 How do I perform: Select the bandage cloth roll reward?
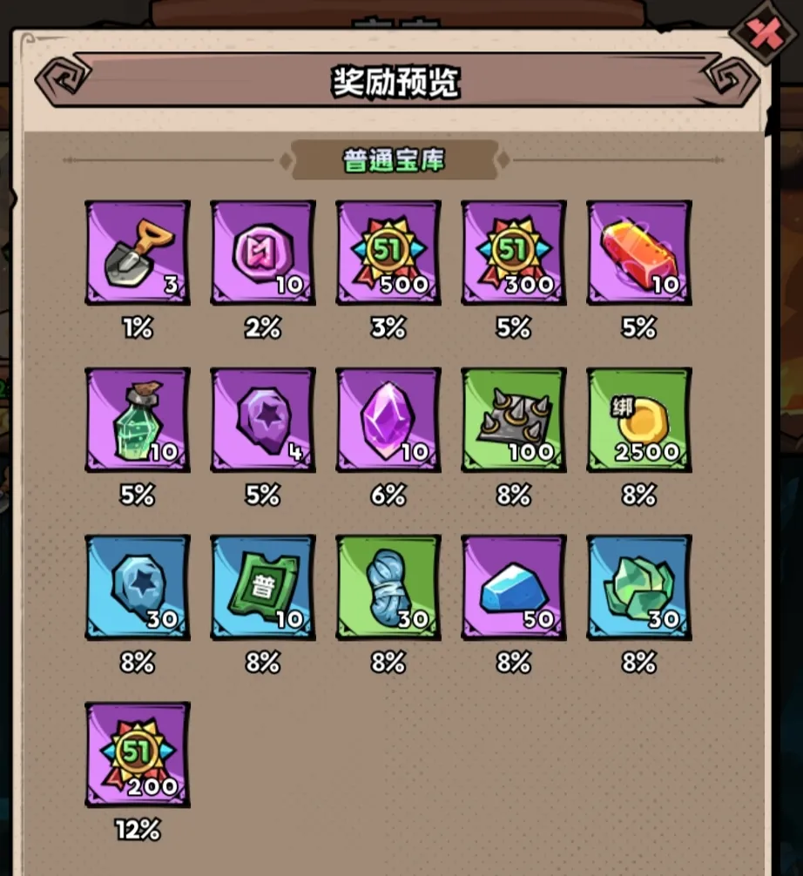tap(388, 587)
